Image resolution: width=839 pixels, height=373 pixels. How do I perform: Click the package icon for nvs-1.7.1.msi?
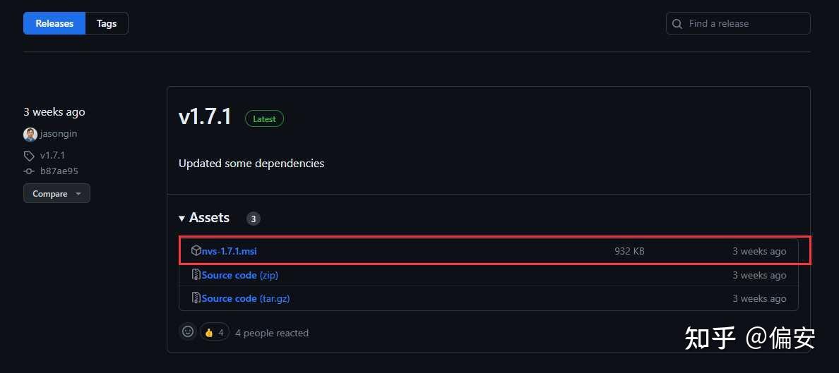(x=196, y=251)
